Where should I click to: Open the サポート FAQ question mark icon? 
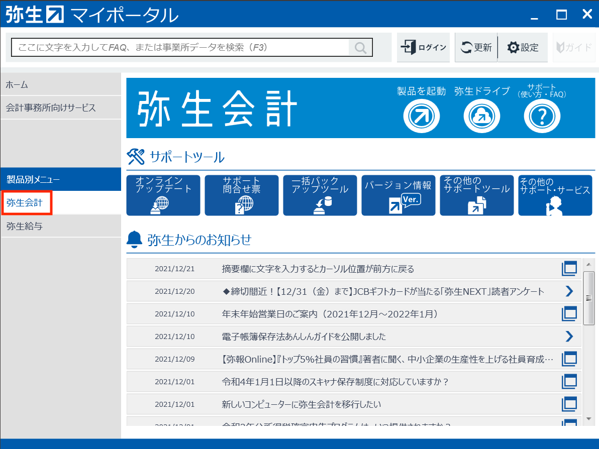542,117
